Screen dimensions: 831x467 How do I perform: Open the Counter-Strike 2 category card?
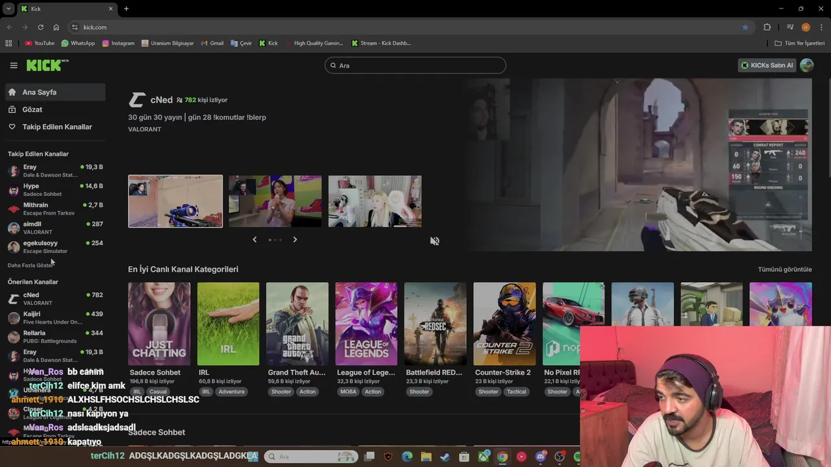coord(504,324)
